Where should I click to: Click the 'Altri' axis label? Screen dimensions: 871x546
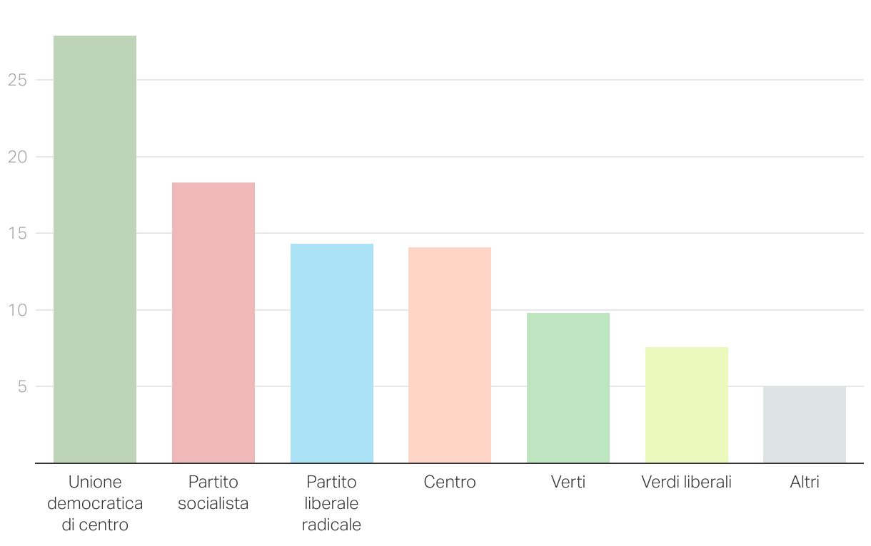(x=805, y=483)
